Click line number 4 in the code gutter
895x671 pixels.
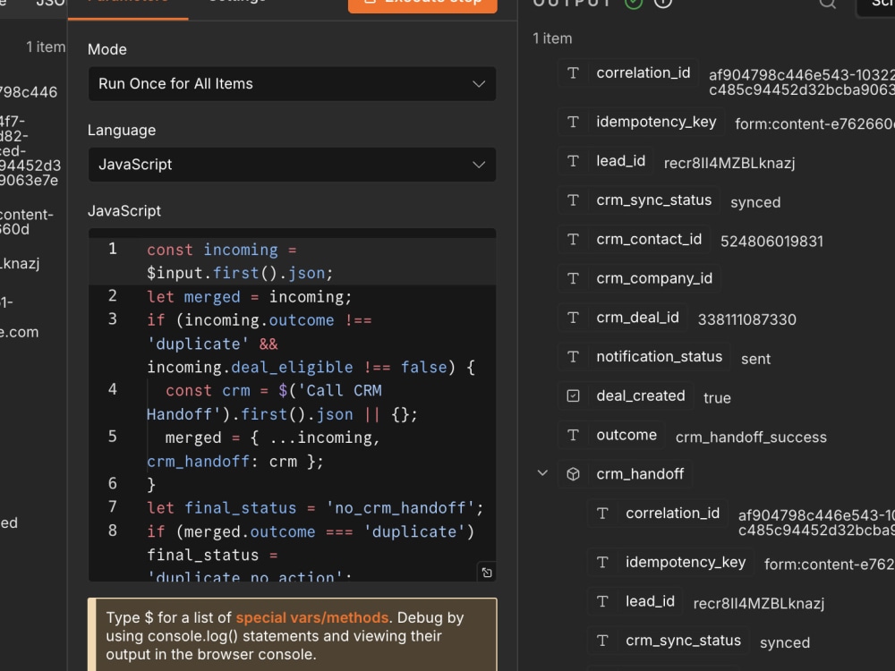coord(113,389)
